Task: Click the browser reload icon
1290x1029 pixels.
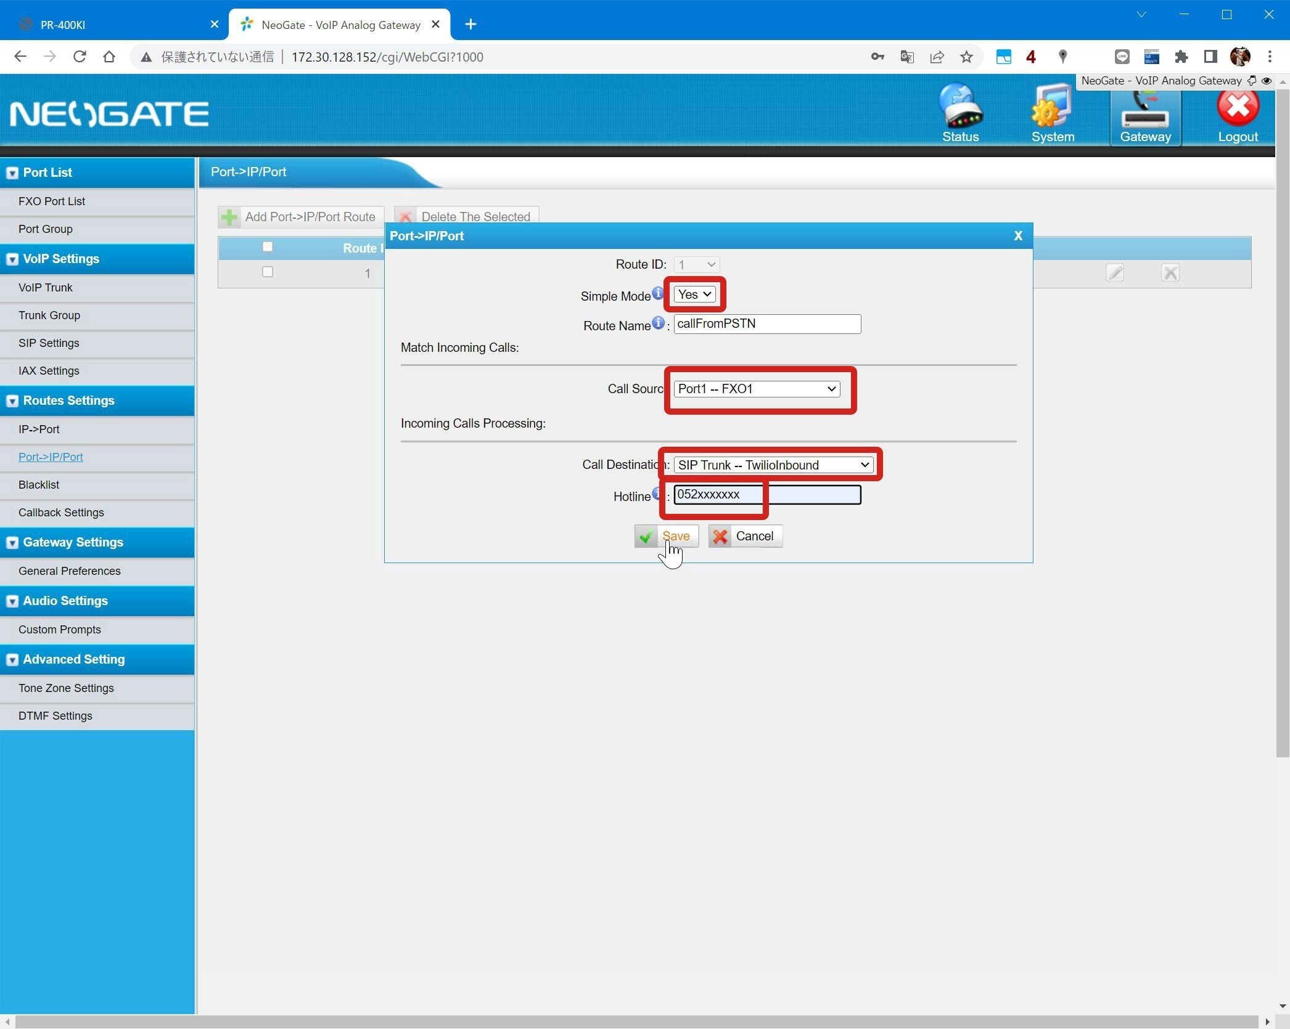Action: point(79,57)
